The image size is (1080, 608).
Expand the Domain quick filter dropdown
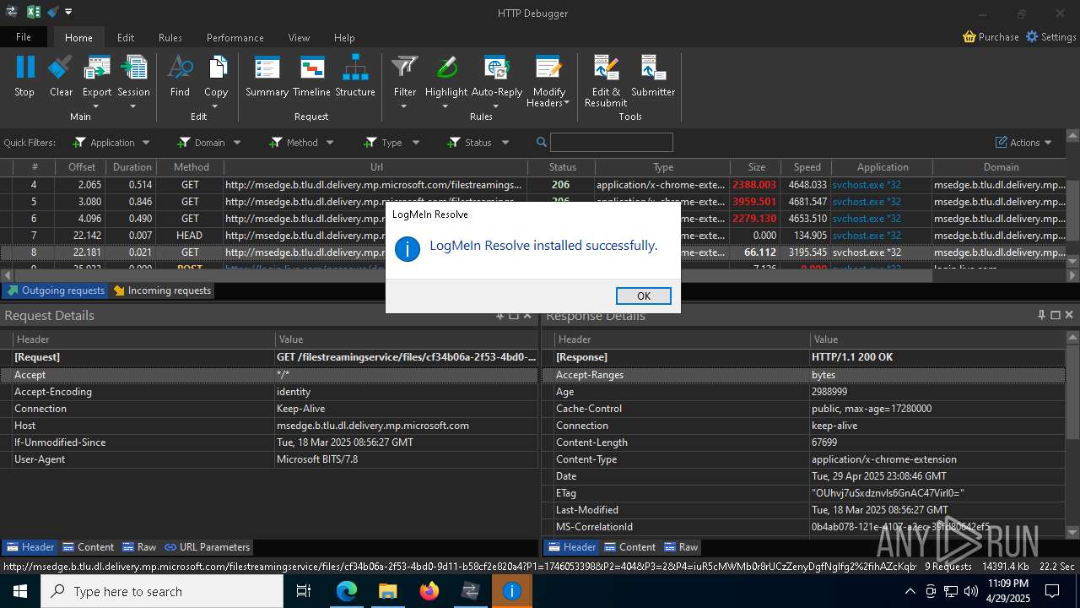(x=237, y=143)
